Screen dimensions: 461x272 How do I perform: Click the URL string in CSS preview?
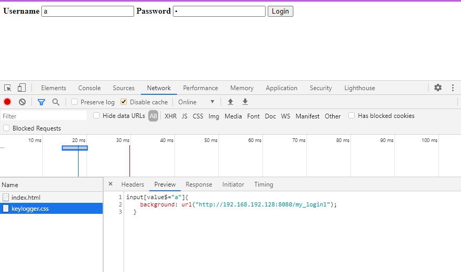tap(263, 204)
